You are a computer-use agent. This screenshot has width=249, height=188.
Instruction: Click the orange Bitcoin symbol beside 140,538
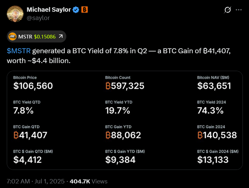200,135
